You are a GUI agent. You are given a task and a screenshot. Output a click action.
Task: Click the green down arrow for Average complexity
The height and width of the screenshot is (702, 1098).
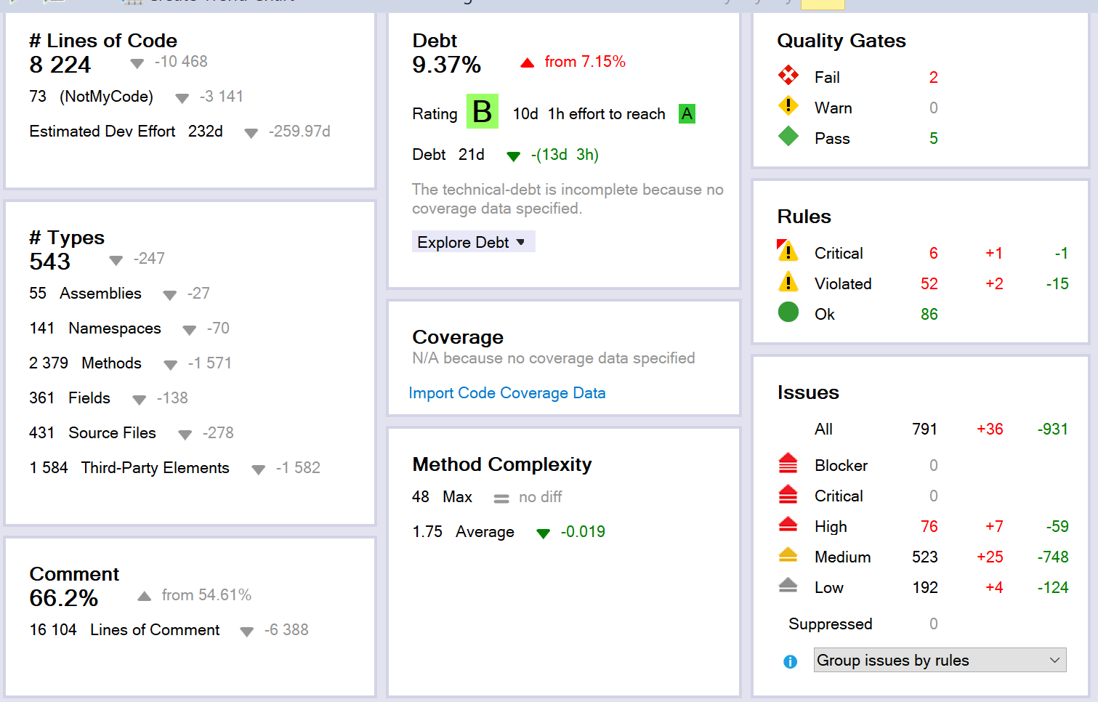point(543,533)
